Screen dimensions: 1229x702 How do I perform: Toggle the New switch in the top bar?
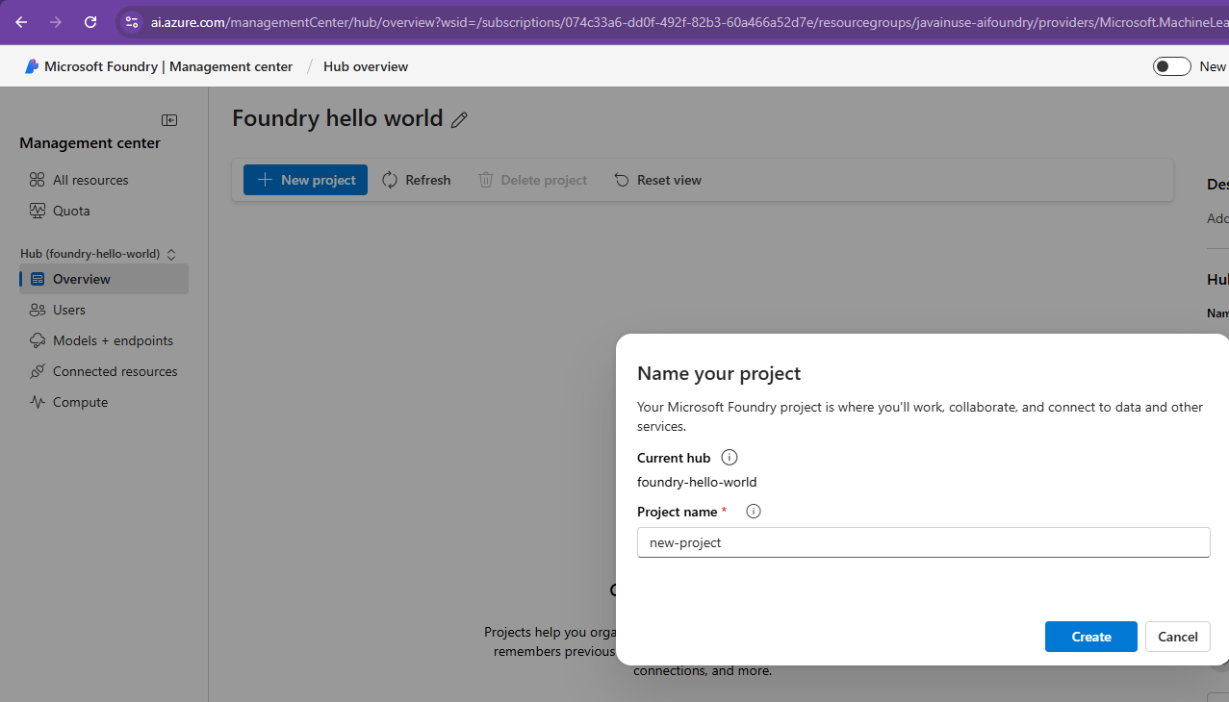click(1171, 66)
